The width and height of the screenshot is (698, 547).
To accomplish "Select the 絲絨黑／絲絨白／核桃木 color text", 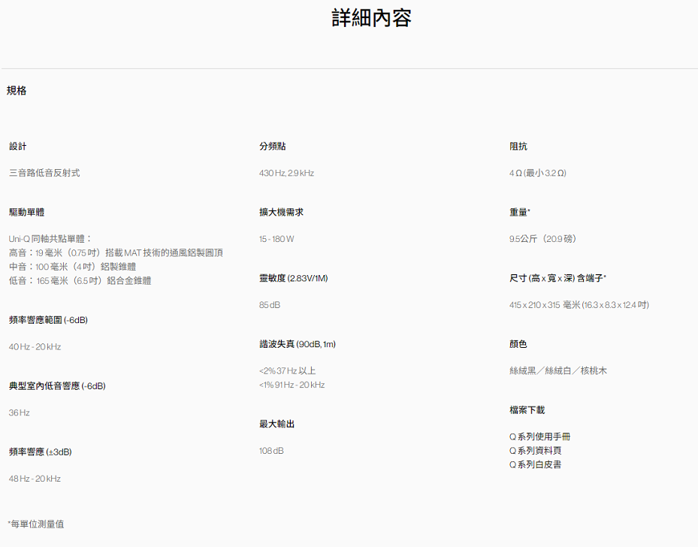I will pyautogui.click(x=557, y=371).
